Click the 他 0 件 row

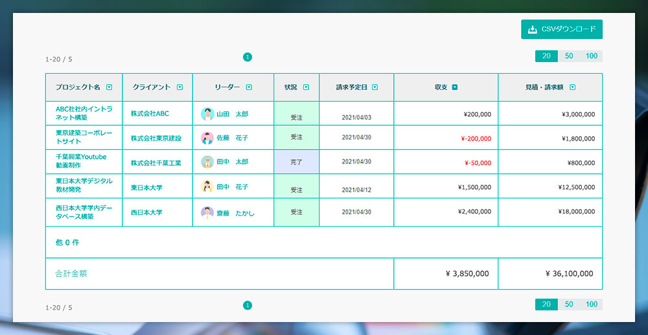coord(323,242)
